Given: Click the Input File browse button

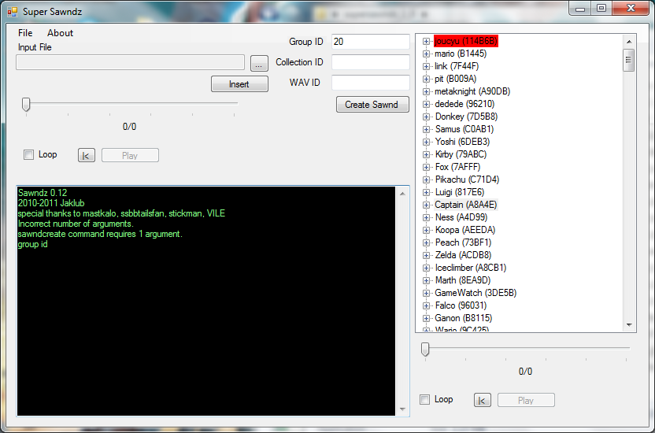Looking at the screenshot, I should tap(259, 64).
